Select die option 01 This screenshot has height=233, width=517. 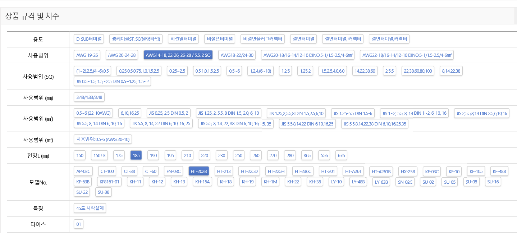(x=78, y=224)
